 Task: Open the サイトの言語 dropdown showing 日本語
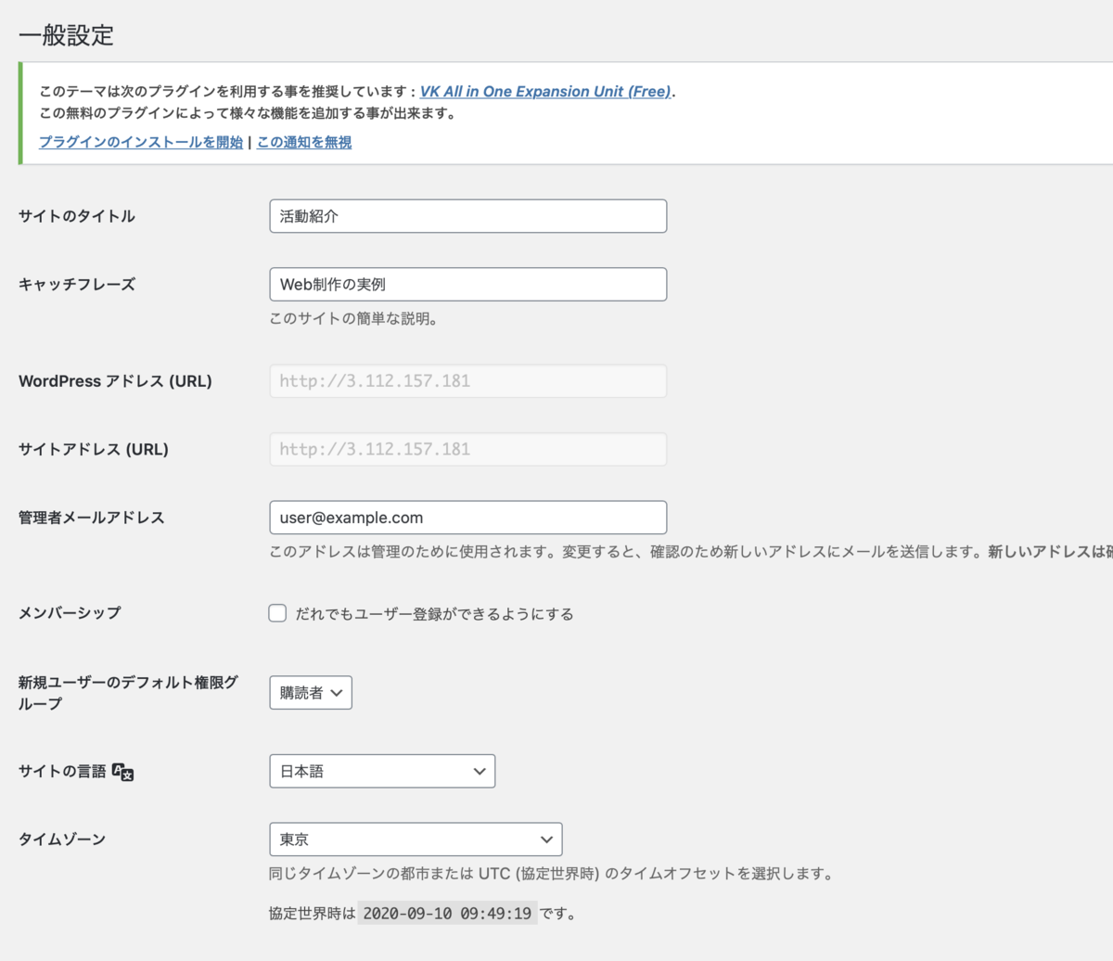pyautogui.click(x=382, y=771)
